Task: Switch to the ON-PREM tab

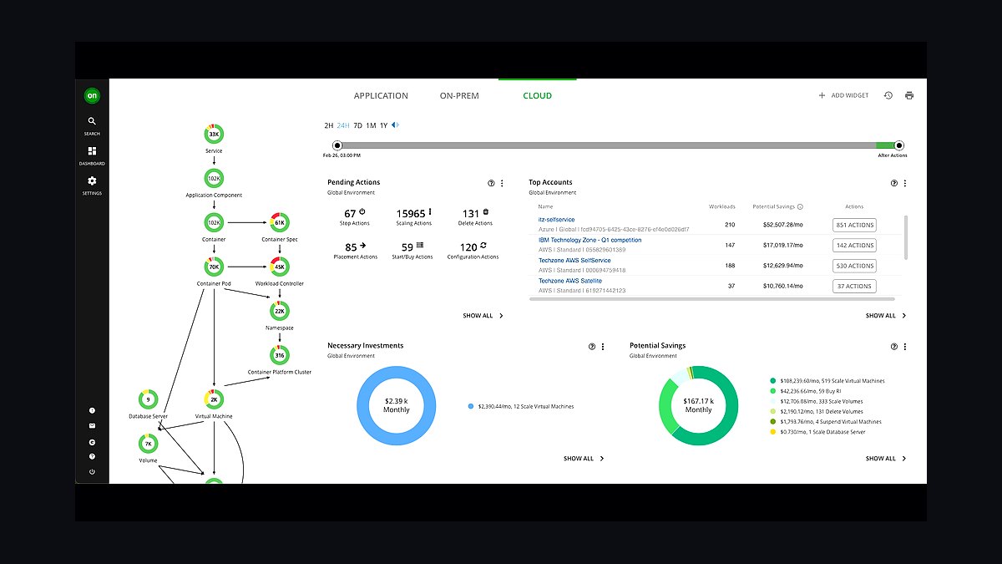Action: [x=459, y=96]
